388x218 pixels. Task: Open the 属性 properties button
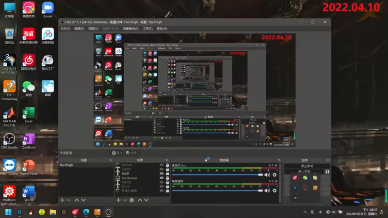click(117, 153)
